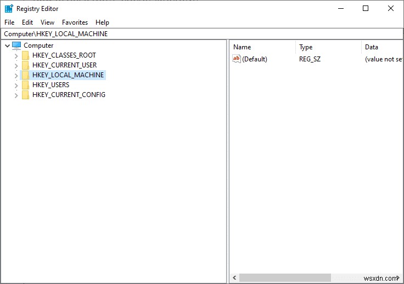
Task: Open the Help menu
Action: pyautogui.click(x=102, y=22)
